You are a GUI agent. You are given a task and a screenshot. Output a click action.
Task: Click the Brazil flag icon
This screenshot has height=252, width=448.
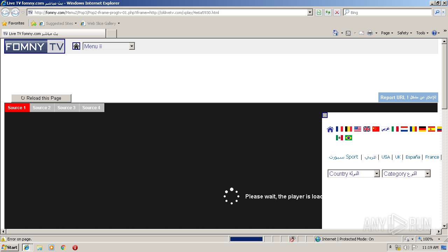tap(348, 138)
